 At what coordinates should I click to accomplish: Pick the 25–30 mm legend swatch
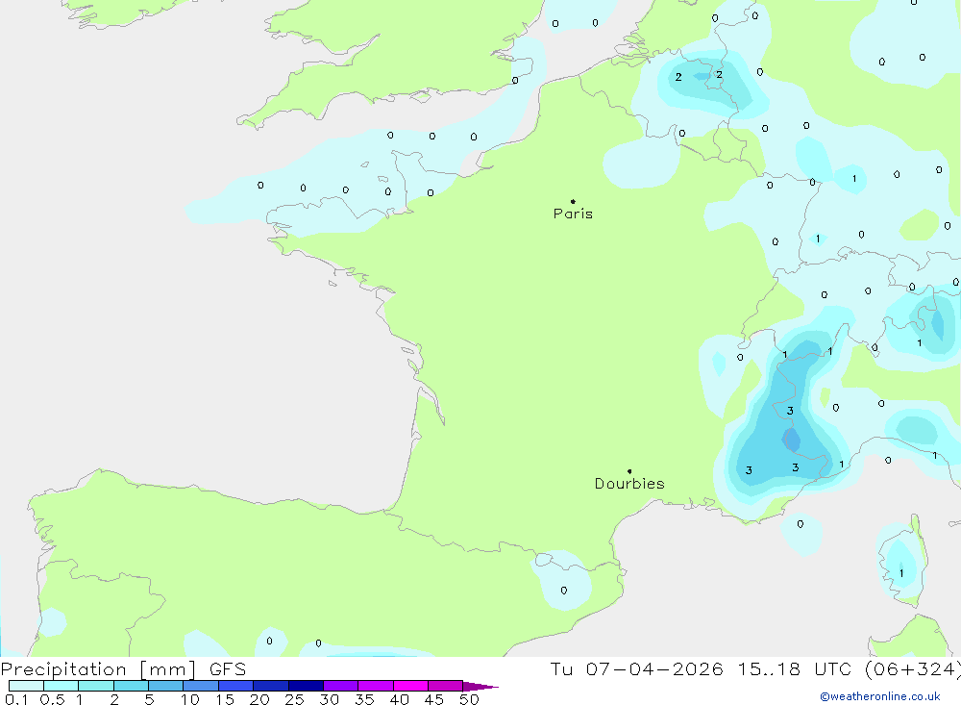306,686
